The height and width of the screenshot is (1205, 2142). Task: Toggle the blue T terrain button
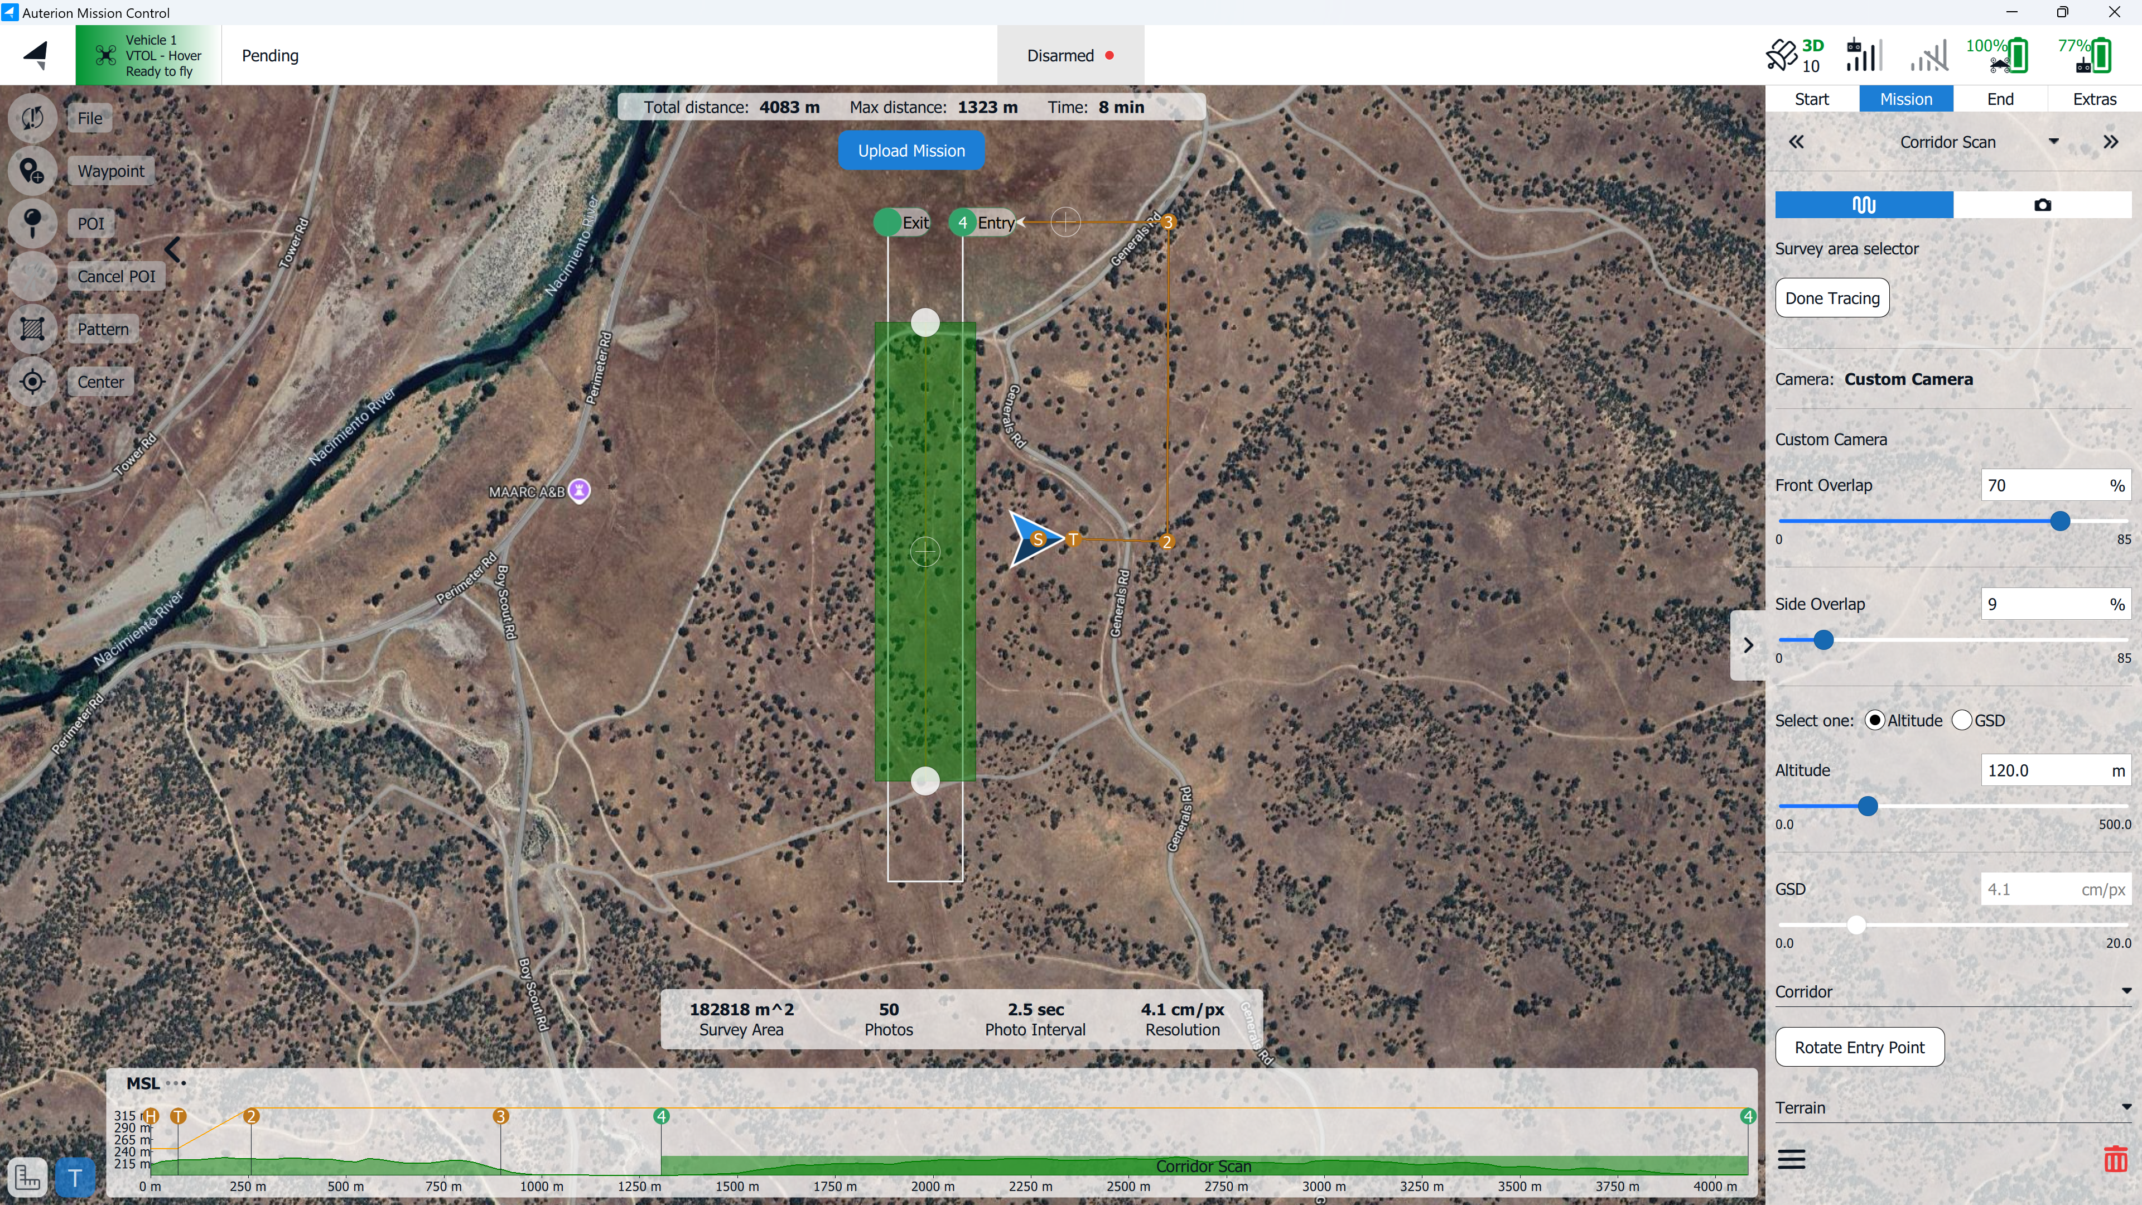(75, 1177)
